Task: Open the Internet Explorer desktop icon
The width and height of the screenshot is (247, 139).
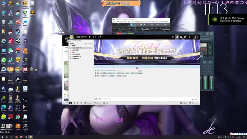Action: (x=3, y=42)
